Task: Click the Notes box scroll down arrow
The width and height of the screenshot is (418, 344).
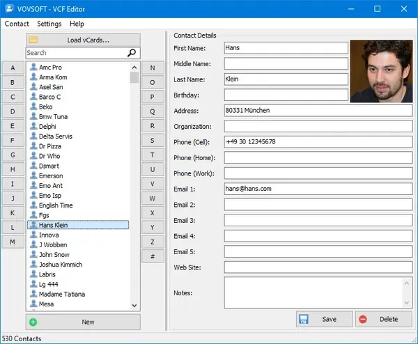Action: tap(407, 302)
